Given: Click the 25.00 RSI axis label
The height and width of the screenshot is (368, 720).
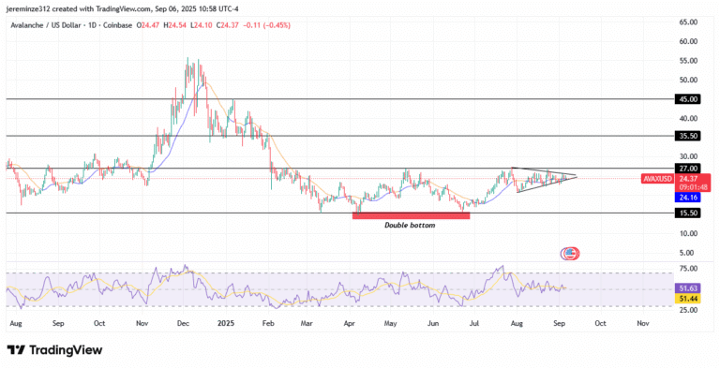Looking at the screenshot, I should click(x=688, y=310).
